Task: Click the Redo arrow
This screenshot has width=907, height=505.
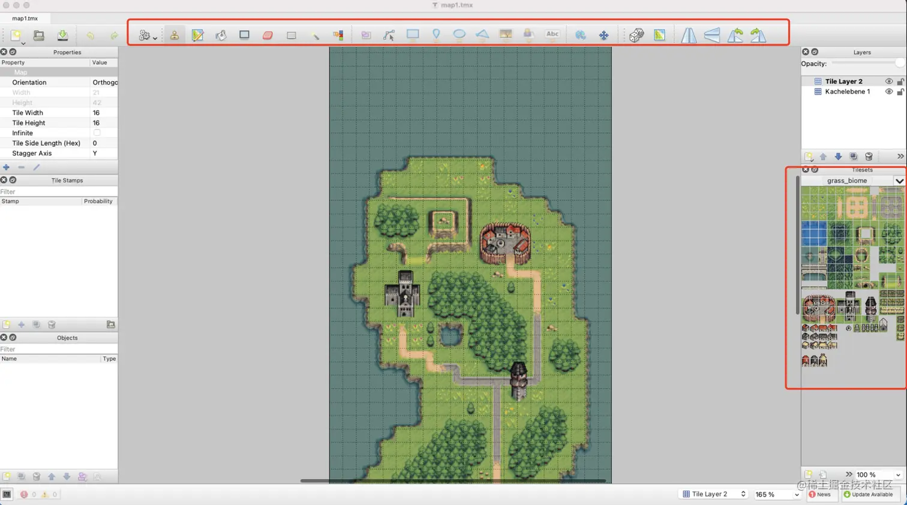Action: 114,36
